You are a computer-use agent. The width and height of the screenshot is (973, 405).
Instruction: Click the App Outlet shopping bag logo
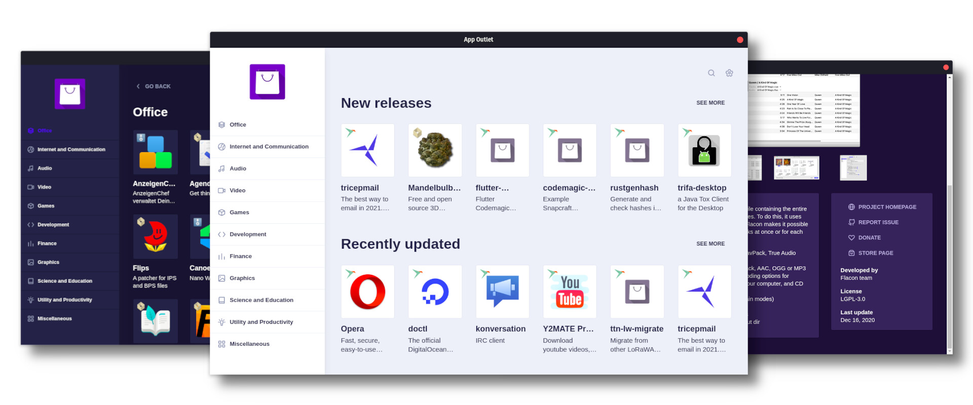point(267,82)
